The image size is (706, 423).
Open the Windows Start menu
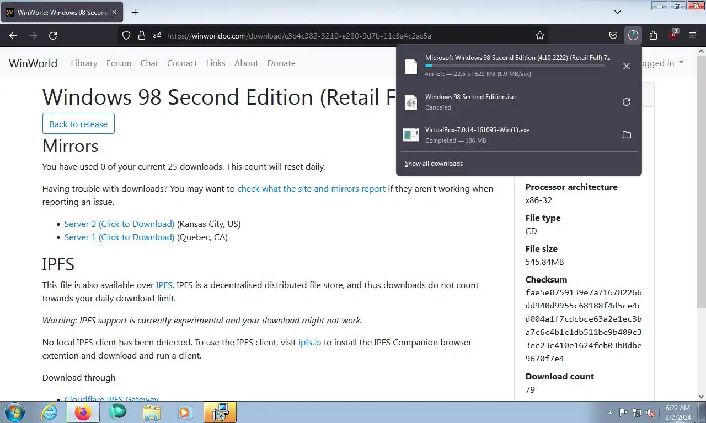tap(14, 412)
